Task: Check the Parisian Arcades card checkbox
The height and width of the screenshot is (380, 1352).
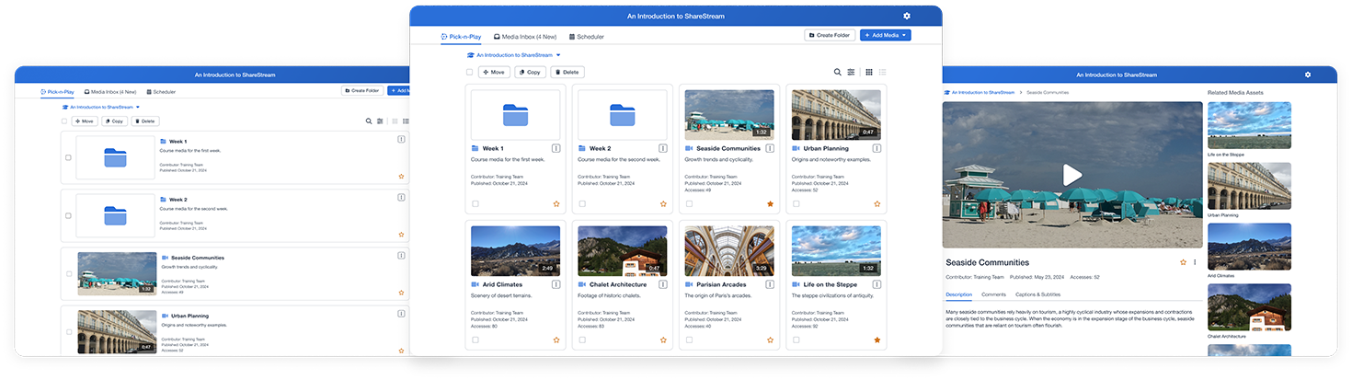Action: click(x=689, y=340)
